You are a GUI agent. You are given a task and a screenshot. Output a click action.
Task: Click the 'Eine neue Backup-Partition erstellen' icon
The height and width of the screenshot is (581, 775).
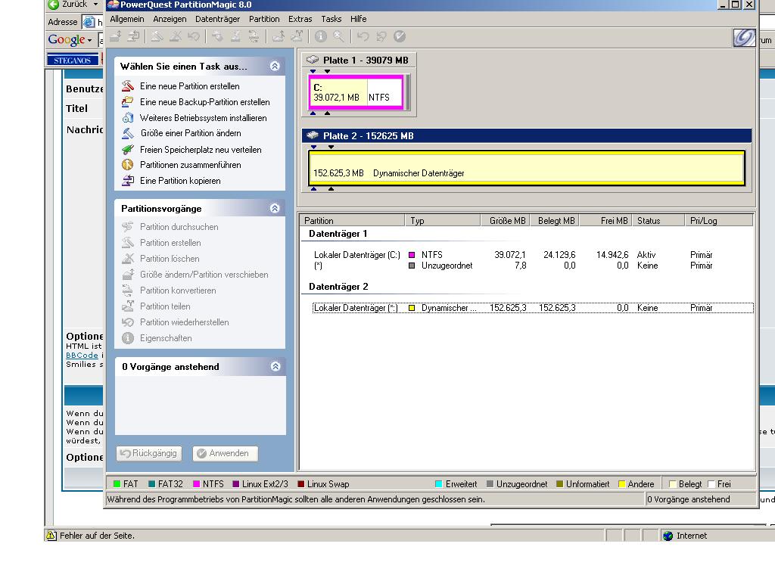(x=128, y=102)
